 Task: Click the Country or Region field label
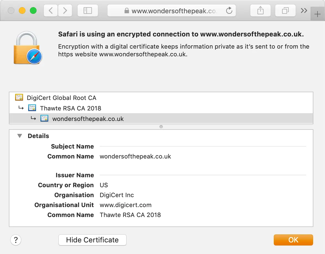coord(66,185)
